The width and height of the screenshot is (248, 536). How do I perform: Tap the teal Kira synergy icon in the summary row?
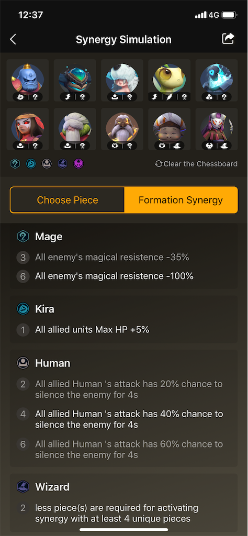[x=31, y=164]
